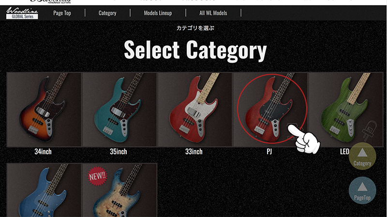Go to Models Lineup section
This screenshot has height=217, width=387.
pyautogui.click(x=158, y=13)
